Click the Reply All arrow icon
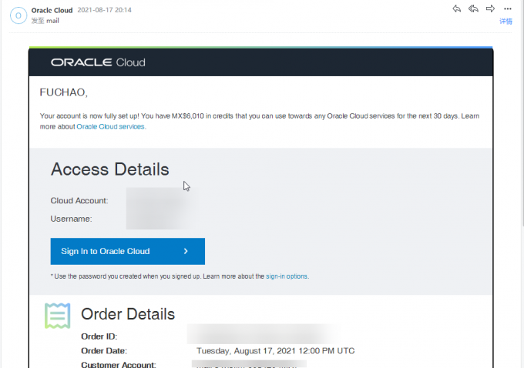 pos(473,8)
